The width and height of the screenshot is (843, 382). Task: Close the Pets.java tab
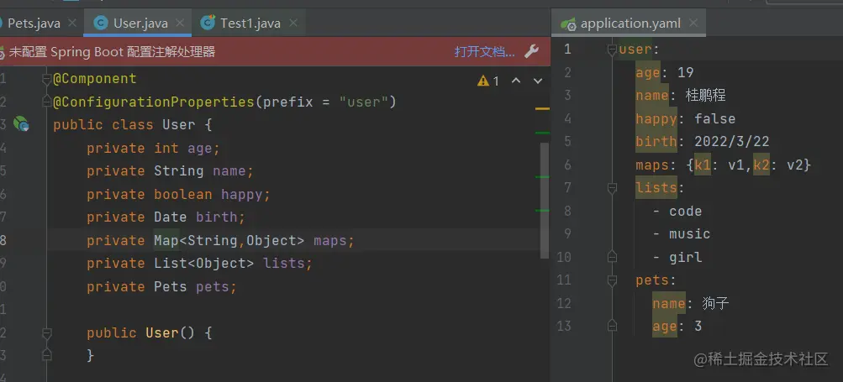coord(72,24)
